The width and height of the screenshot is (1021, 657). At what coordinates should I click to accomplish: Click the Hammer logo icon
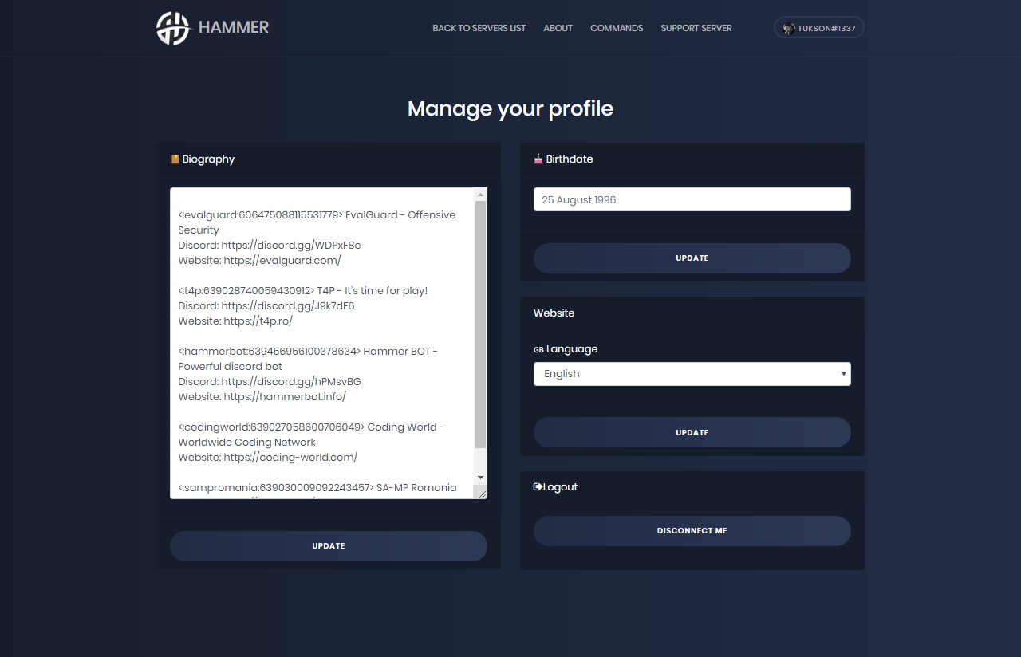point(173,28)
